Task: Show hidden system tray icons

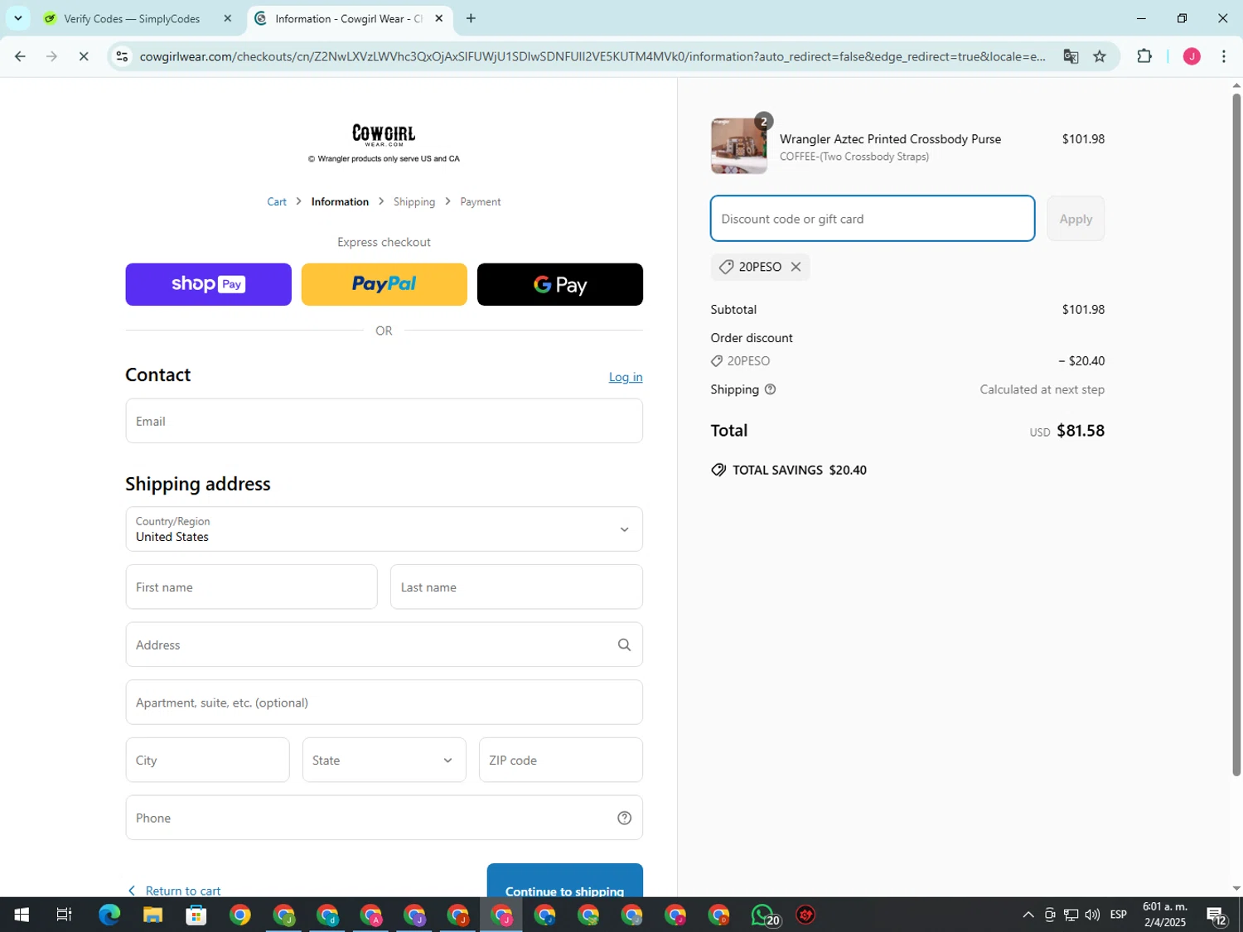Action: [1028, 915]
